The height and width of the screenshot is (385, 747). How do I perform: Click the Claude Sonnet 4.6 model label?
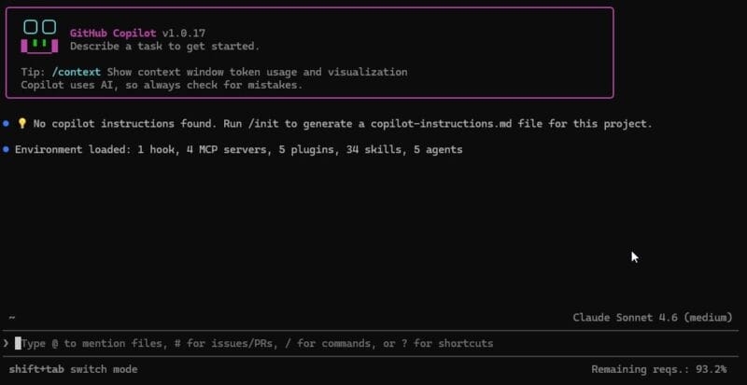pos(652,318)
